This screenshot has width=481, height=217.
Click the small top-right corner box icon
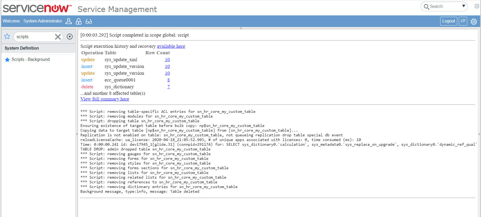point(477,6)
